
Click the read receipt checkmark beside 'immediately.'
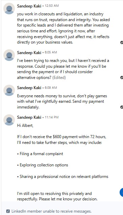122,107
